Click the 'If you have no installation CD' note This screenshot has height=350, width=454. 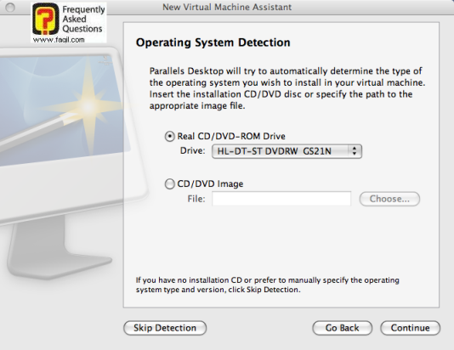pos(268,285)
